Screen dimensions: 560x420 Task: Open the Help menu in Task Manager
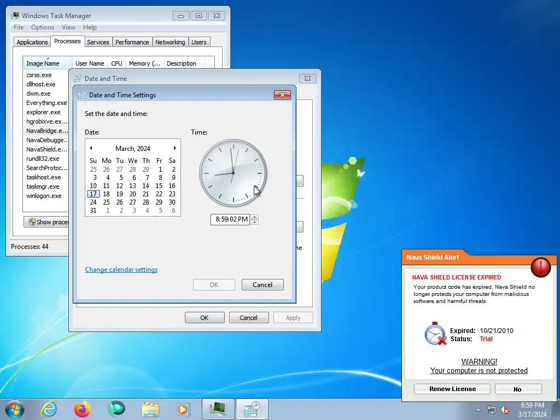[90, 27]
